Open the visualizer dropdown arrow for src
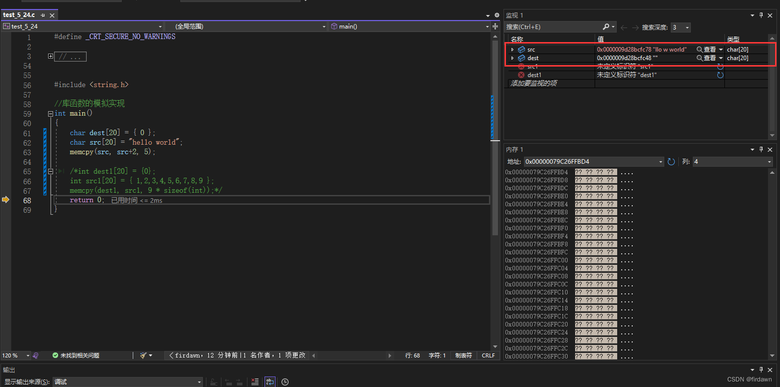The height and width of the screenshot is (387, 780). click(x=721, y=50)
